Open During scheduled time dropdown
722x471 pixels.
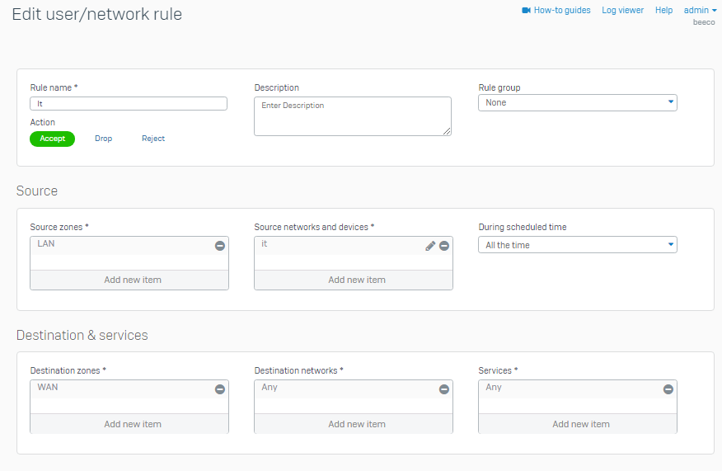tap(577, 245)
